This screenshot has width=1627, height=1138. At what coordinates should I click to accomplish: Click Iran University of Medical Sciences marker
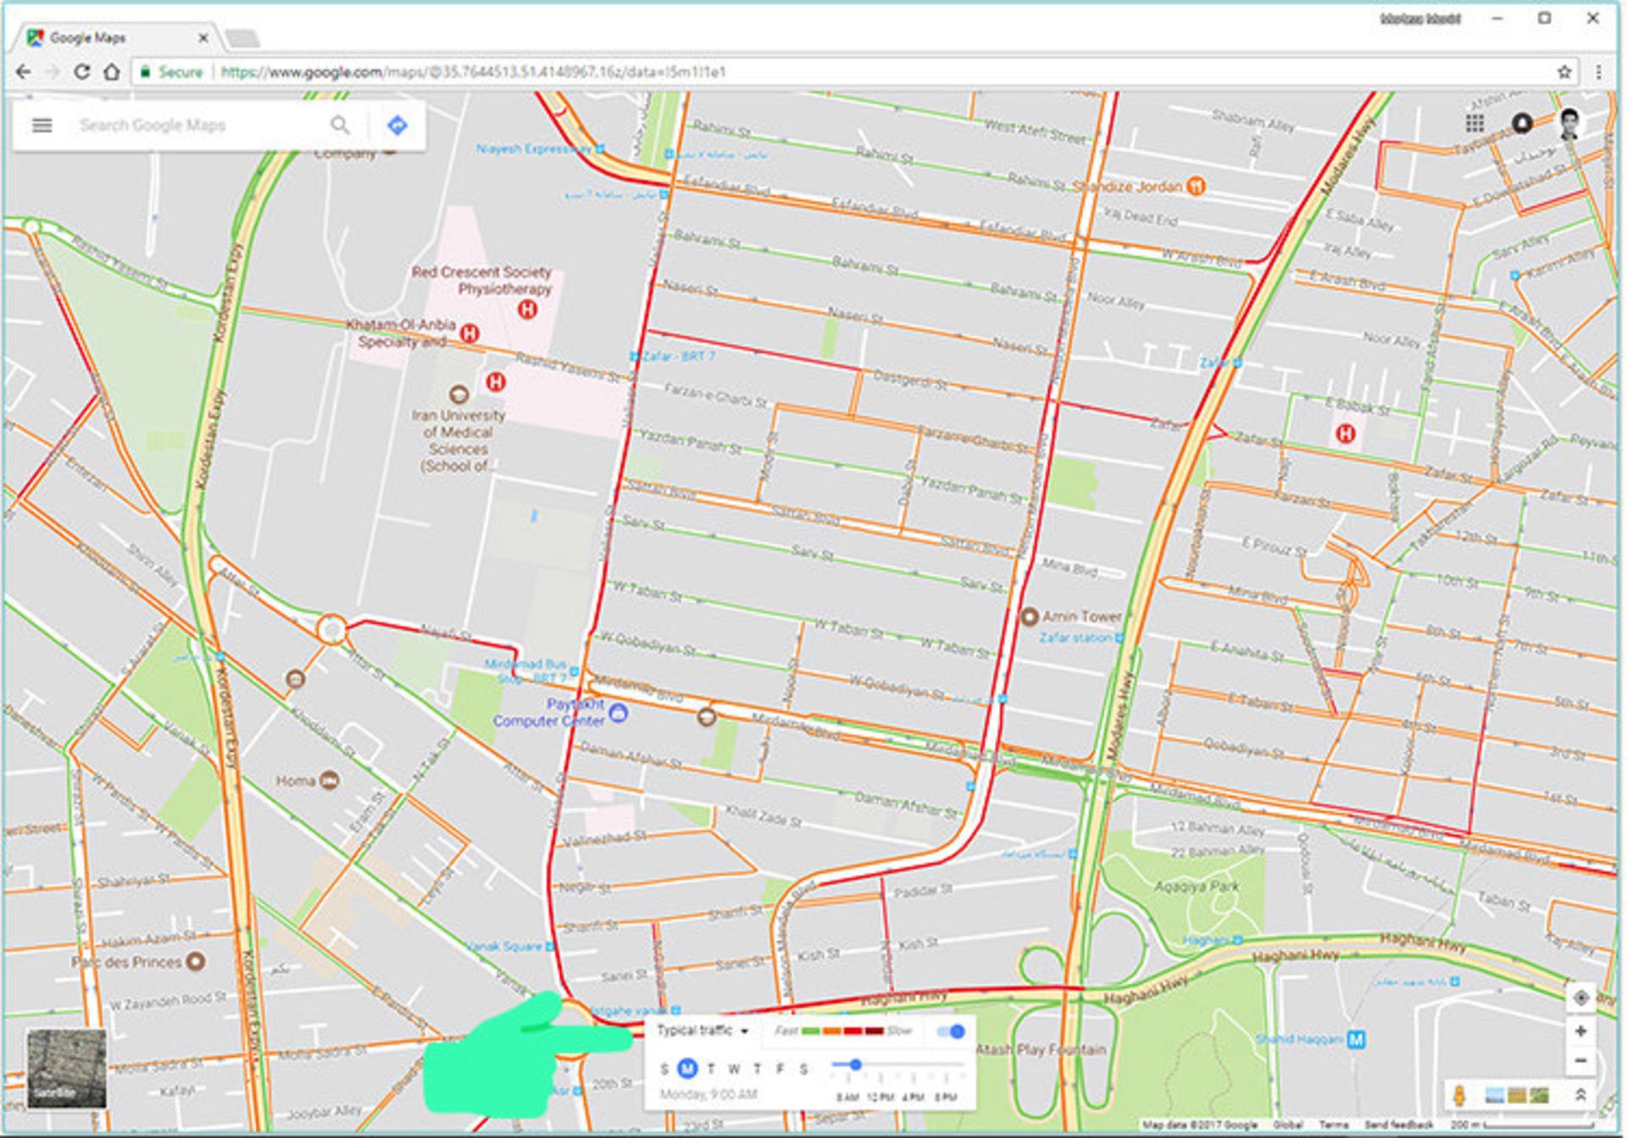pos(458,394)
